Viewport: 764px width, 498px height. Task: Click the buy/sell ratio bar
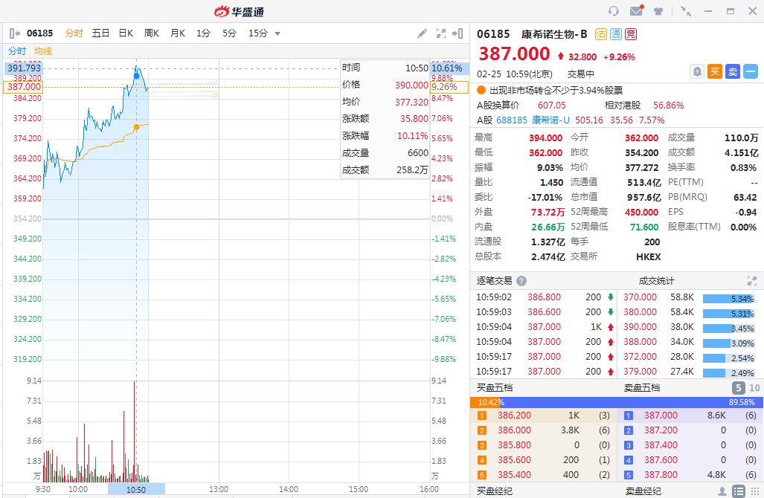click(x=617, y=402)
